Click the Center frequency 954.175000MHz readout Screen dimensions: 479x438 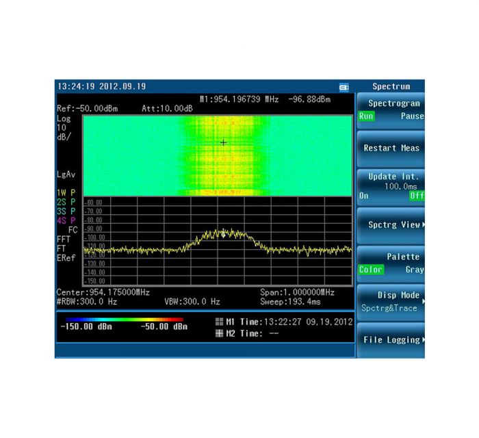coord(103,292)
